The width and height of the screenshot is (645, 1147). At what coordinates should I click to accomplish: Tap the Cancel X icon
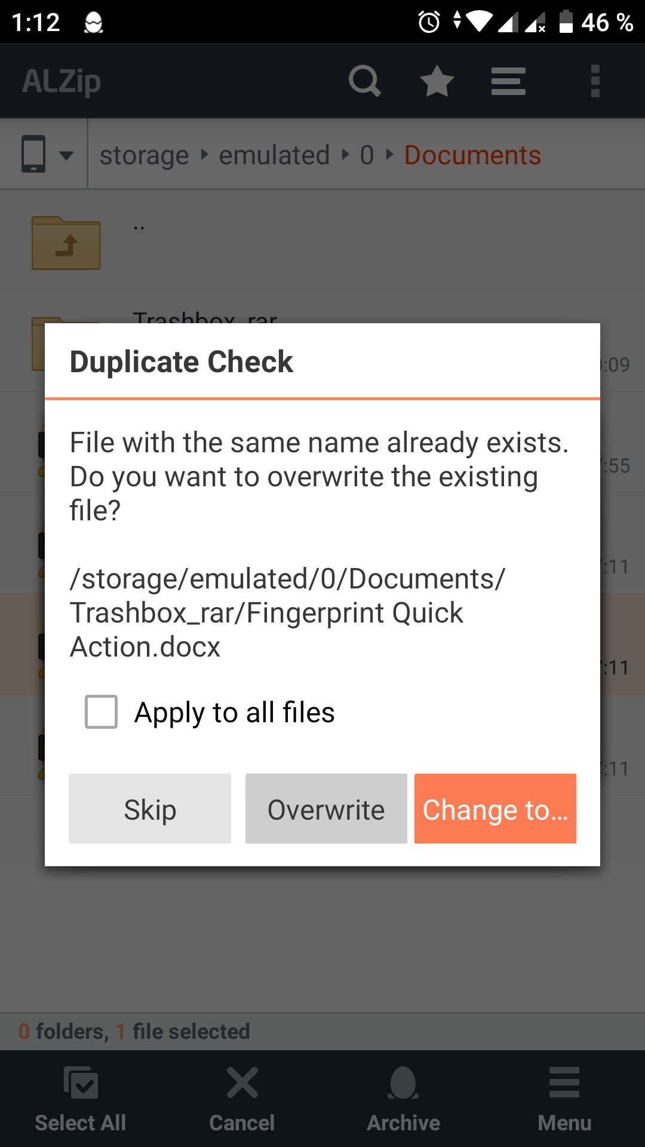[242, 1082]
